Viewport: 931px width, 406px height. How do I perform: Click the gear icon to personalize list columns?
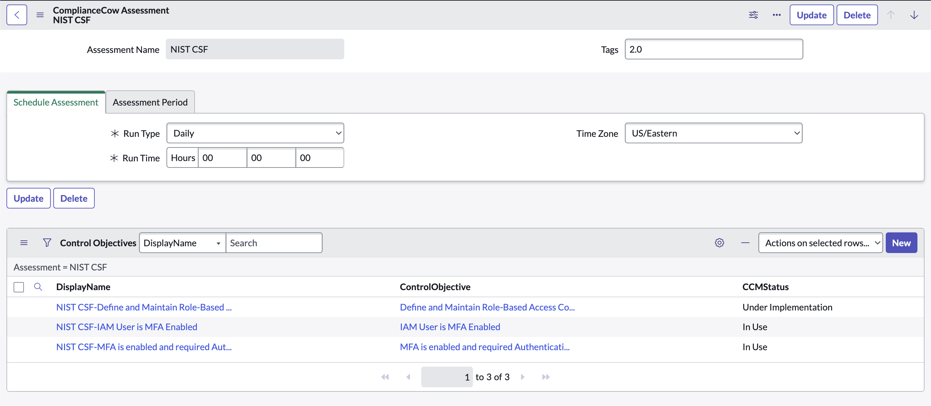[x=719, y=242]
